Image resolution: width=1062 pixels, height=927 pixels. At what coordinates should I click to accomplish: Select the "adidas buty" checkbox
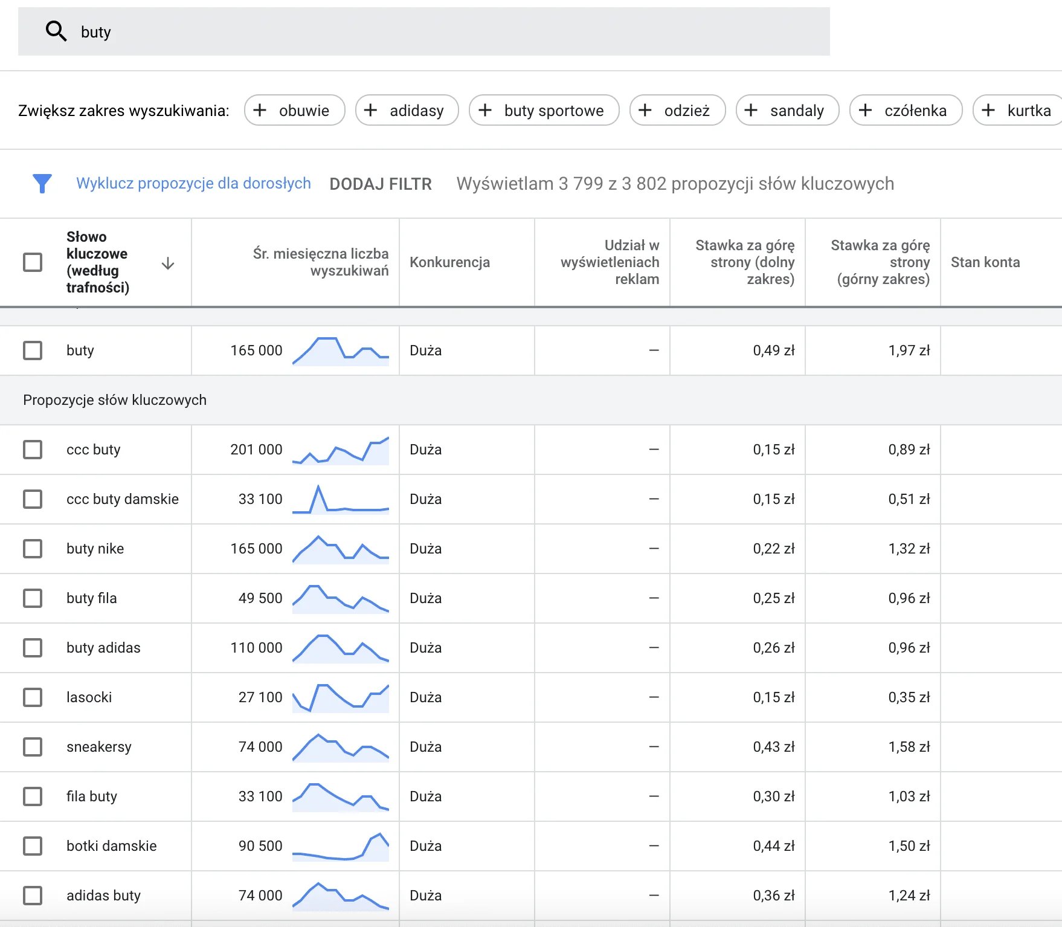coord(33,896)
